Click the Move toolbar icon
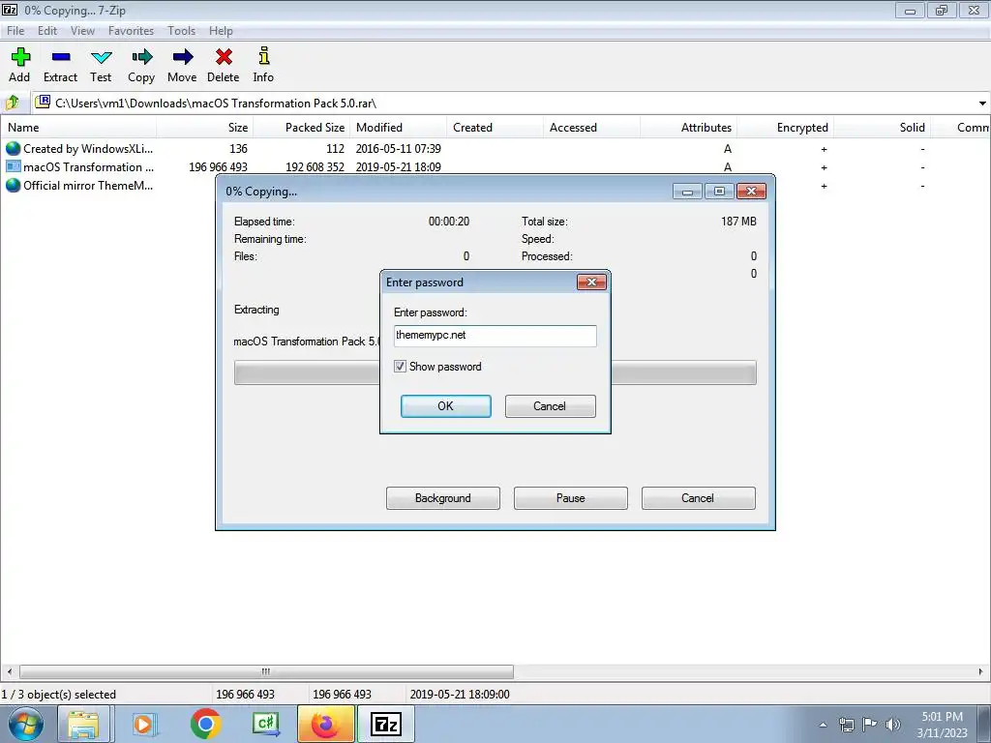This screenshot has width=991, height=743. point(183,57)
